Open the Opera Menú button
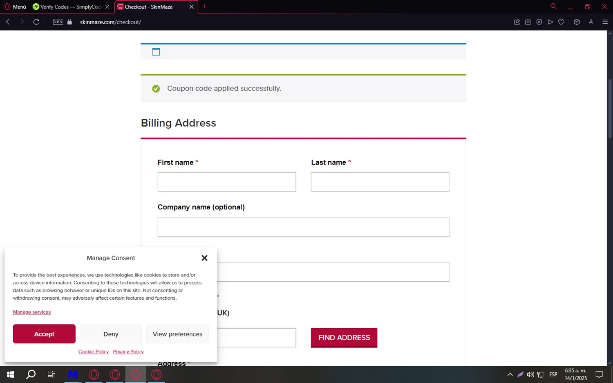613x383 pixels. click(x=15, y=7)
